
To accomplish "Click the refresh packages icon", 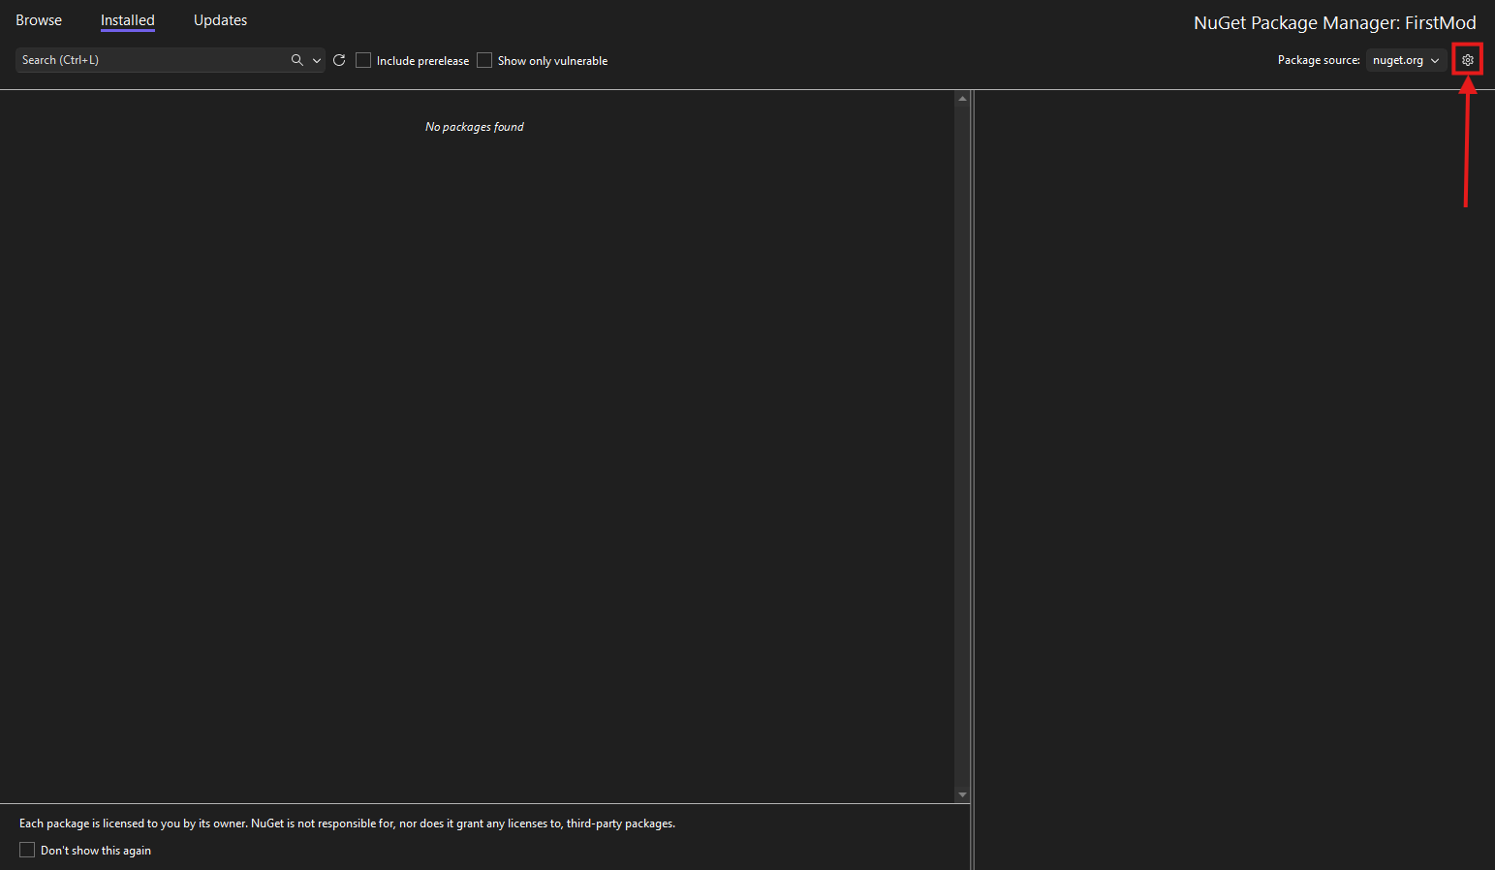I will [x=339, y=60].
